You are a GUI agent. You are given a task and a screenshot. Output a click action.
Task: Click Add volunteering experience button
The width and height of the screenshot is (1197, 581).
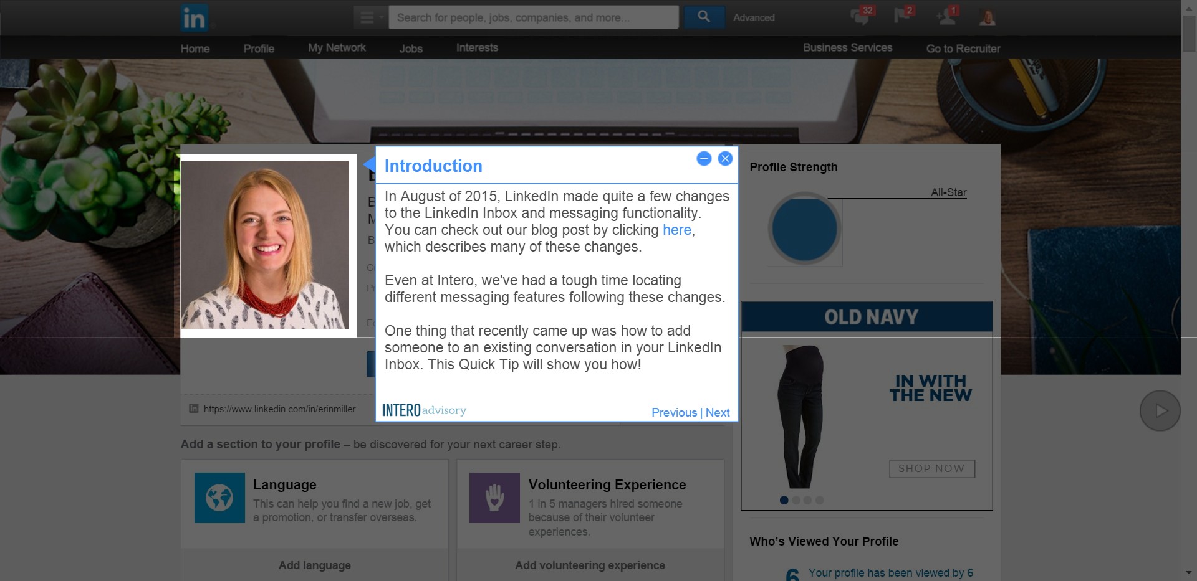(590, 565)
